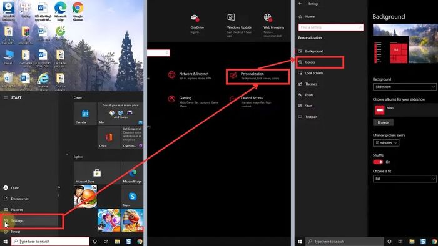Image resolution: width=438 pixels, height=246 pixels.
Task: Open the OneNote tile
Action: click(x=132, y=137)
